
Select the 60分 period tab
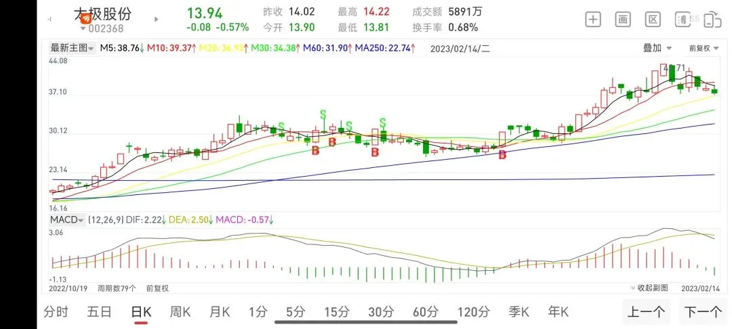click(x=426, y=312)
